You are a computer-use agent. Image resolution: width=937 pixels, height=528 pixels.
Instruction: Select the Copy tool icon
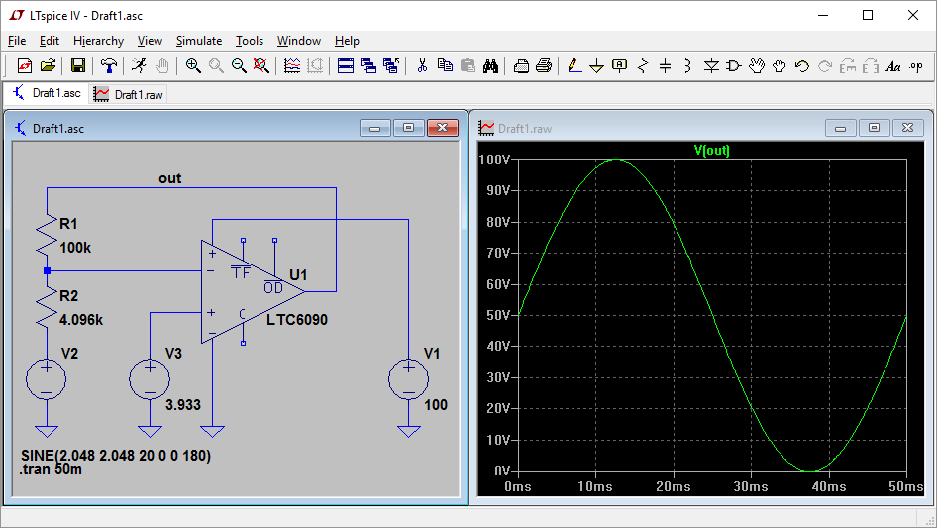point(445,65)
